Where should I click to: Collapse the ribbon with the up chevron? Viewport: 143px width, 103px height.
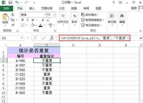pos(141,31)
